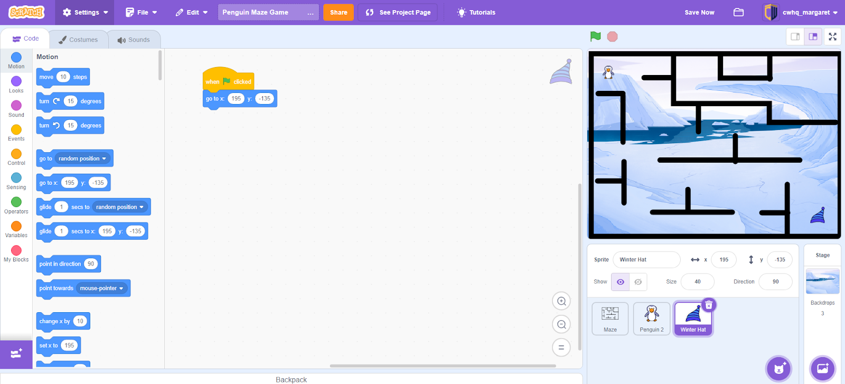Select the Looks block category

[16, 85]
